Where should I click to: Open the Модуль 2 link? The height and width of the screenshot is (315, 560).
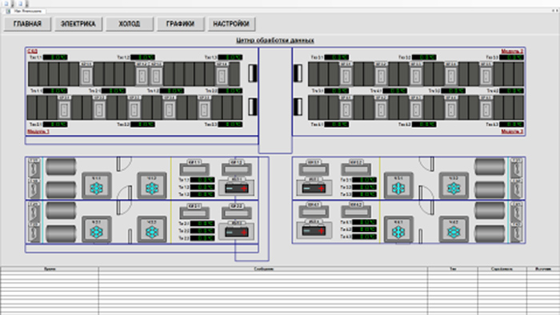[512, 51]
